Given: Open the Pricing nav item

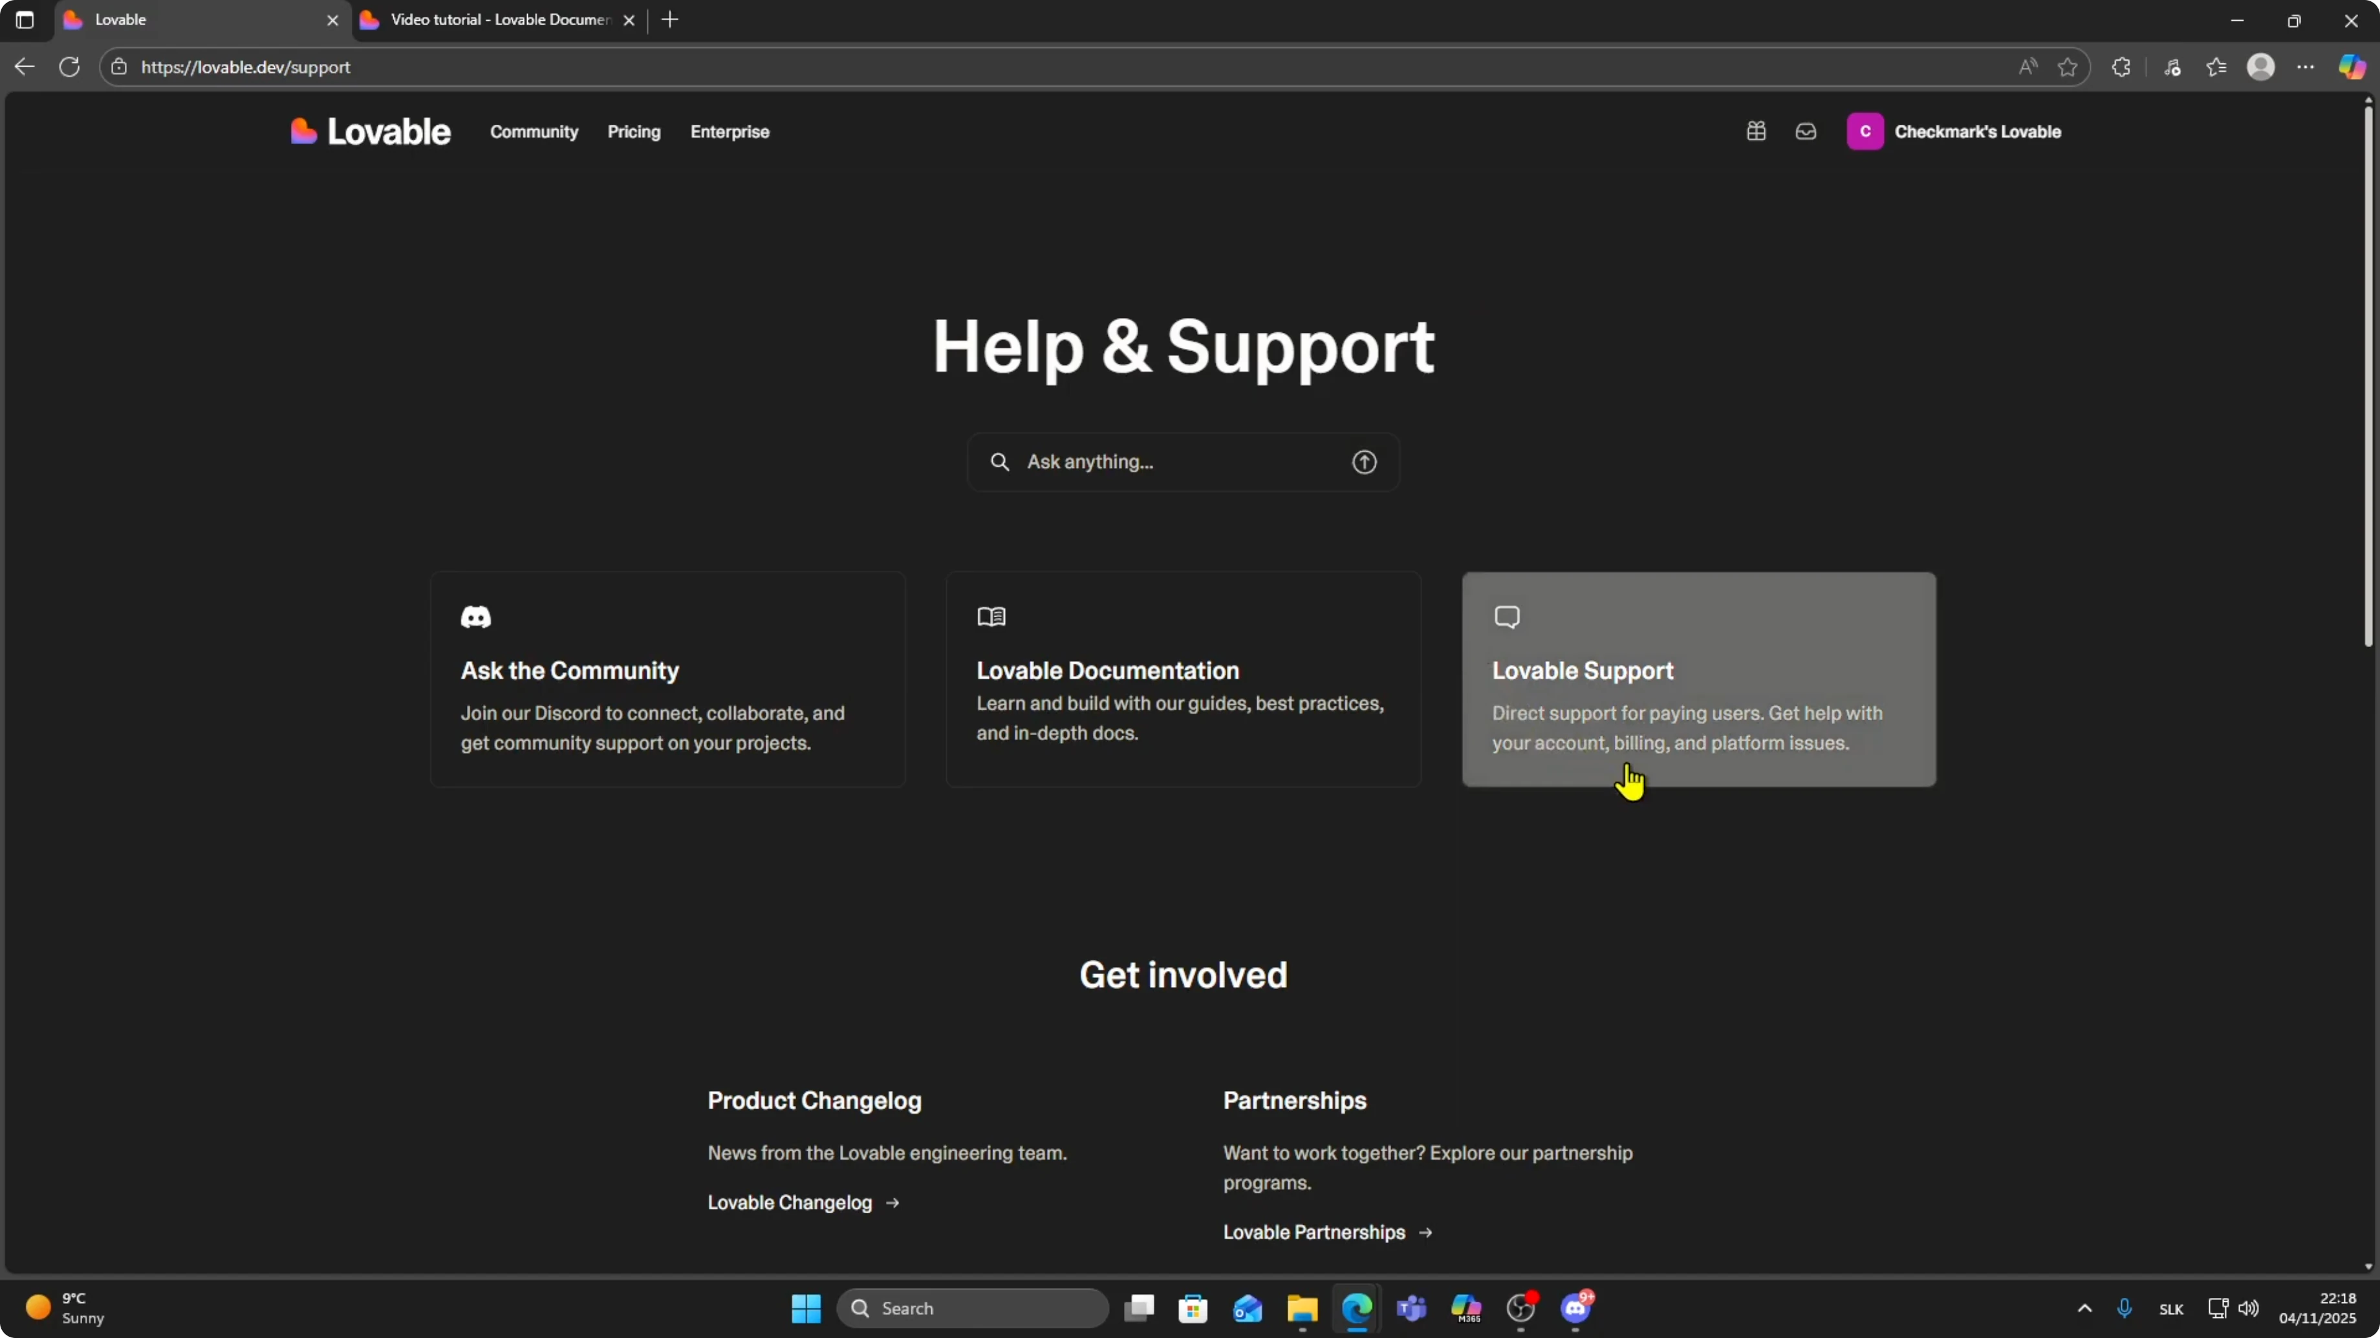Looking at the screenshot, I should pos(634,131).
